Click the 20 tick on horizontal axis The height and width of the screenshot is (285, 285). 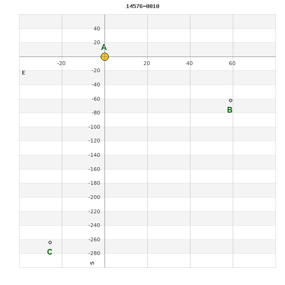pos(147,63)
